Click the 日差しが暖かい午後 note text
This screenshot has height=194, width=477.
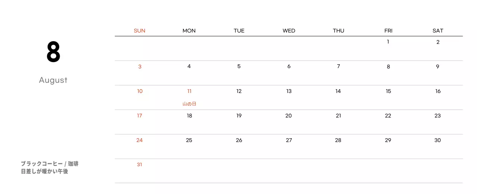44,172
